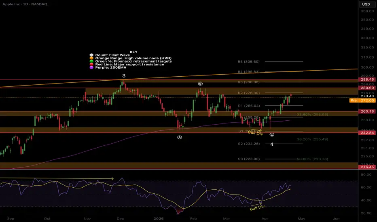Click Oct on the time axis
Screen dimensions: 377x222
[47, 219]
